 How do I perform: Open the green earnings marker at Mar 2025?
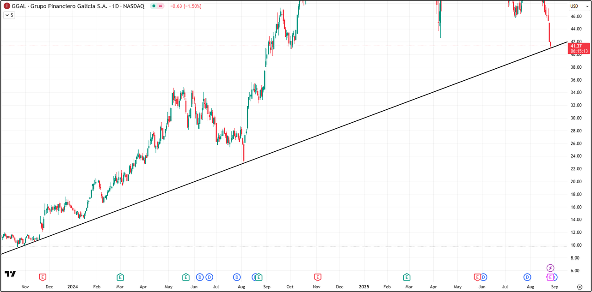[x=407, y=277]
